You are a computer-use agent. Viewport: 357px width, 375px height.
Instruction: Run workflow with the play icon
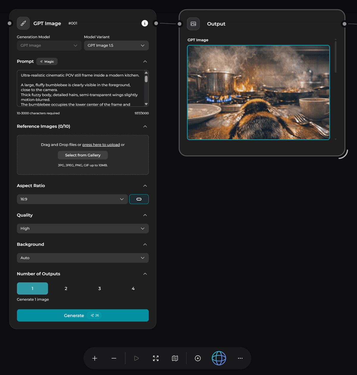[136, 358]
